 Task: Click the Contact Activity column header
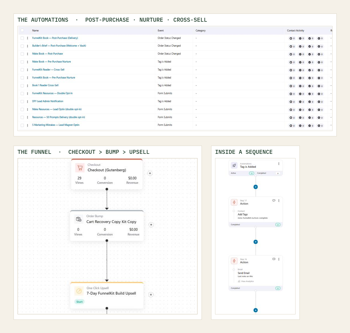coord(296,30)
